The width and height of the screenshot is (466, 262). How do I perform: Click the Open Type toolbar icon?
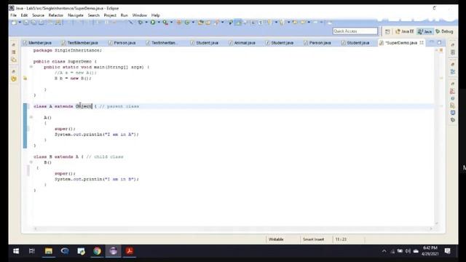[x=201, y=23]
